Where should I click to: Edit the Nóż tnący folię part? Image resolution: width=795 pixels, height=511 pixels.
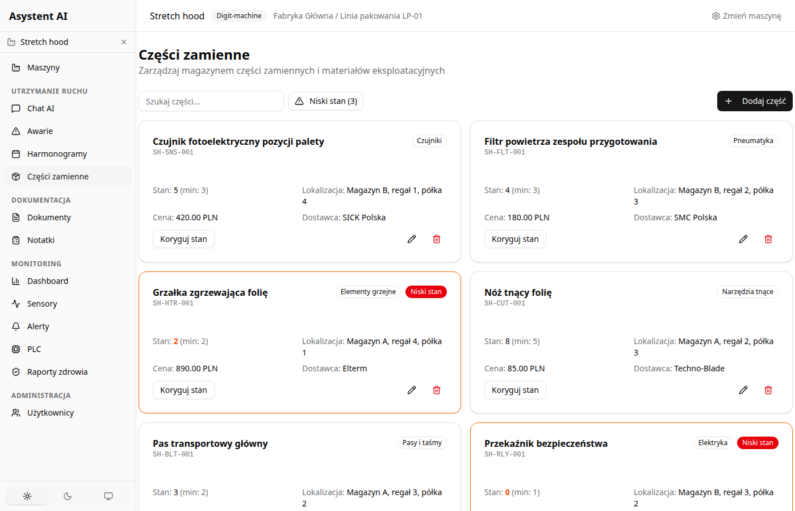click(743, 390)
